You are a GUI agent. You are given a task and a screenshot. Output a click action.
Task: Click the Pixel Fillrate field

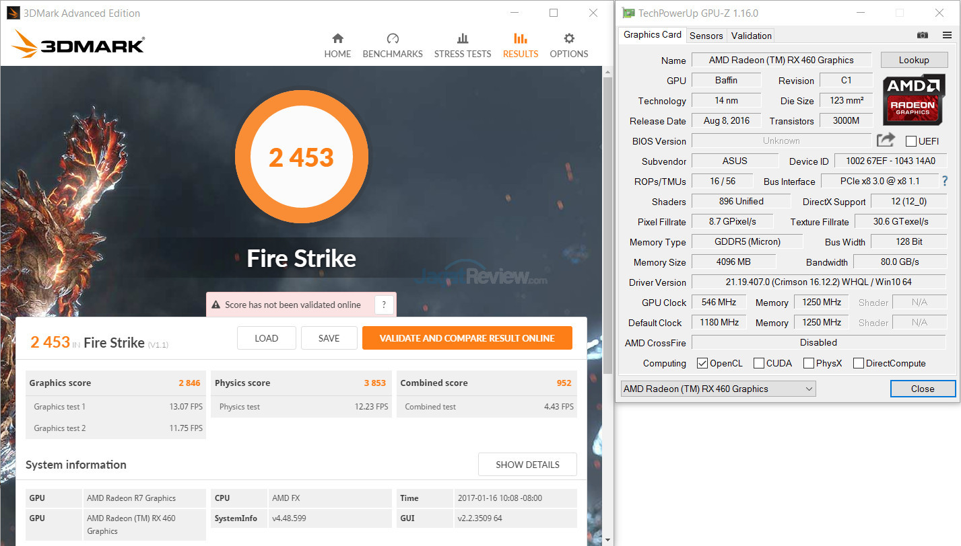[x=732, y=221]
